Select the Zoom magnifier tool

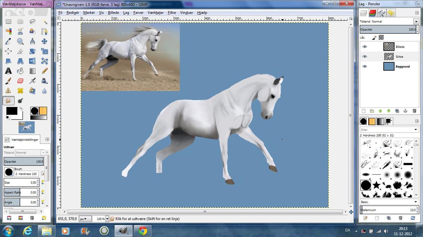[x=20, y=41]
